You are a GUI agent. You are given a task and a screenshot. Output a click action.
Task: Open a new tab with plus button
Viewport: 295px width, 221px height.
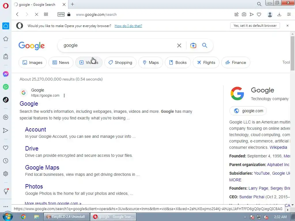tap(72, 4)
